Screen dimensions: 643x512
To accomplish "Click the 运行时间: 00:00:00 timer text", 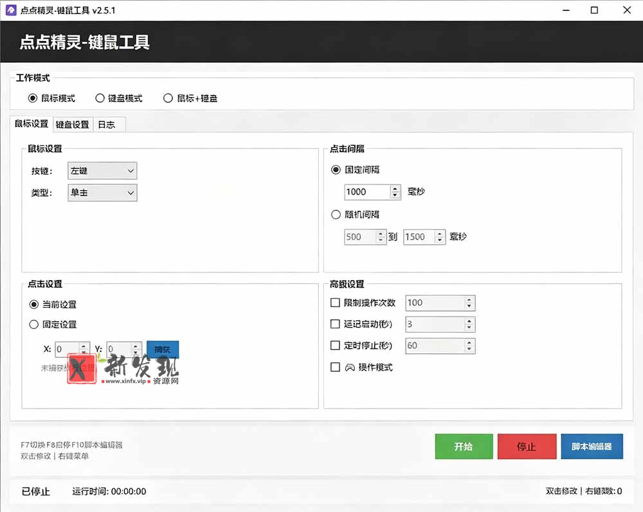I will click(109, 491).
